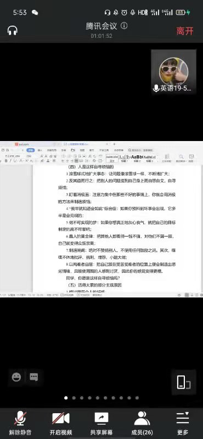Screen dimensions: 203x439
Task: Tap the headphone audio icon
Action: [x=13, y=30]
